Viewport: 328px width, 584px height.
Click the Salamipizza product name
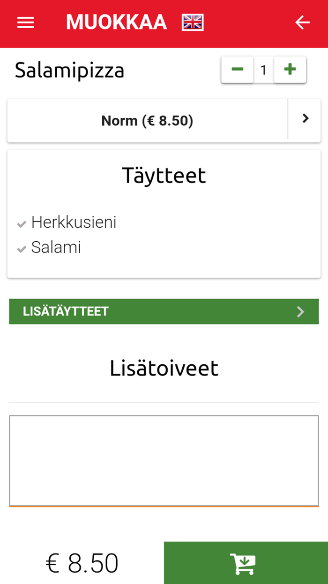pyautogui.click(x=69, y=71)
